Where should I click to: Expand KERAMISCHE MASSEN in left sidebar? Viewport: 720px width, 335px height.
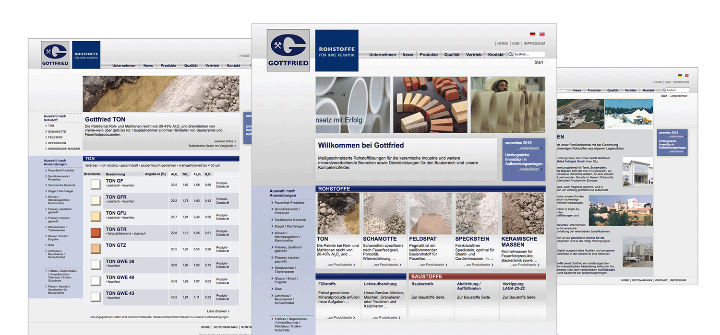(63, 149)
